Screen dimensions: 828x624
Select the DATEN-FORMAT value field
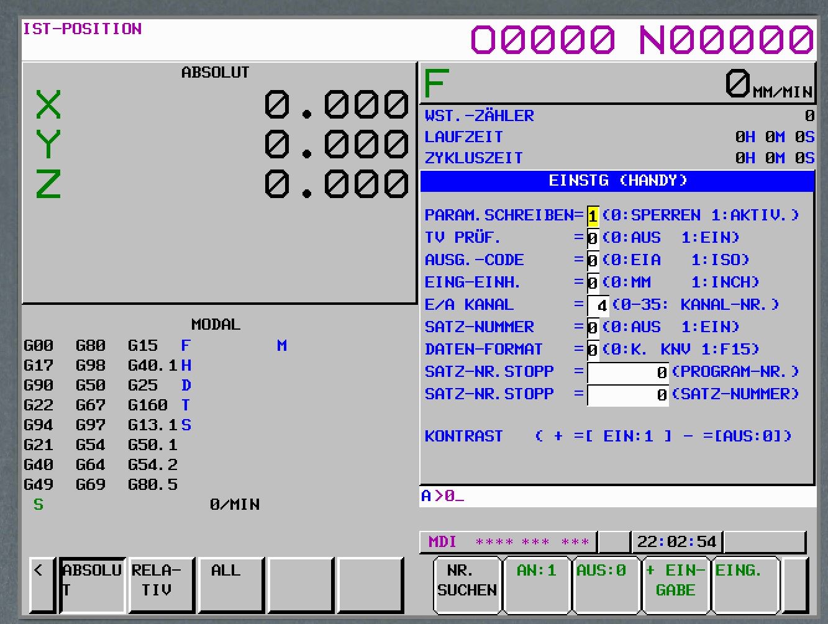(x=593, y=350)
